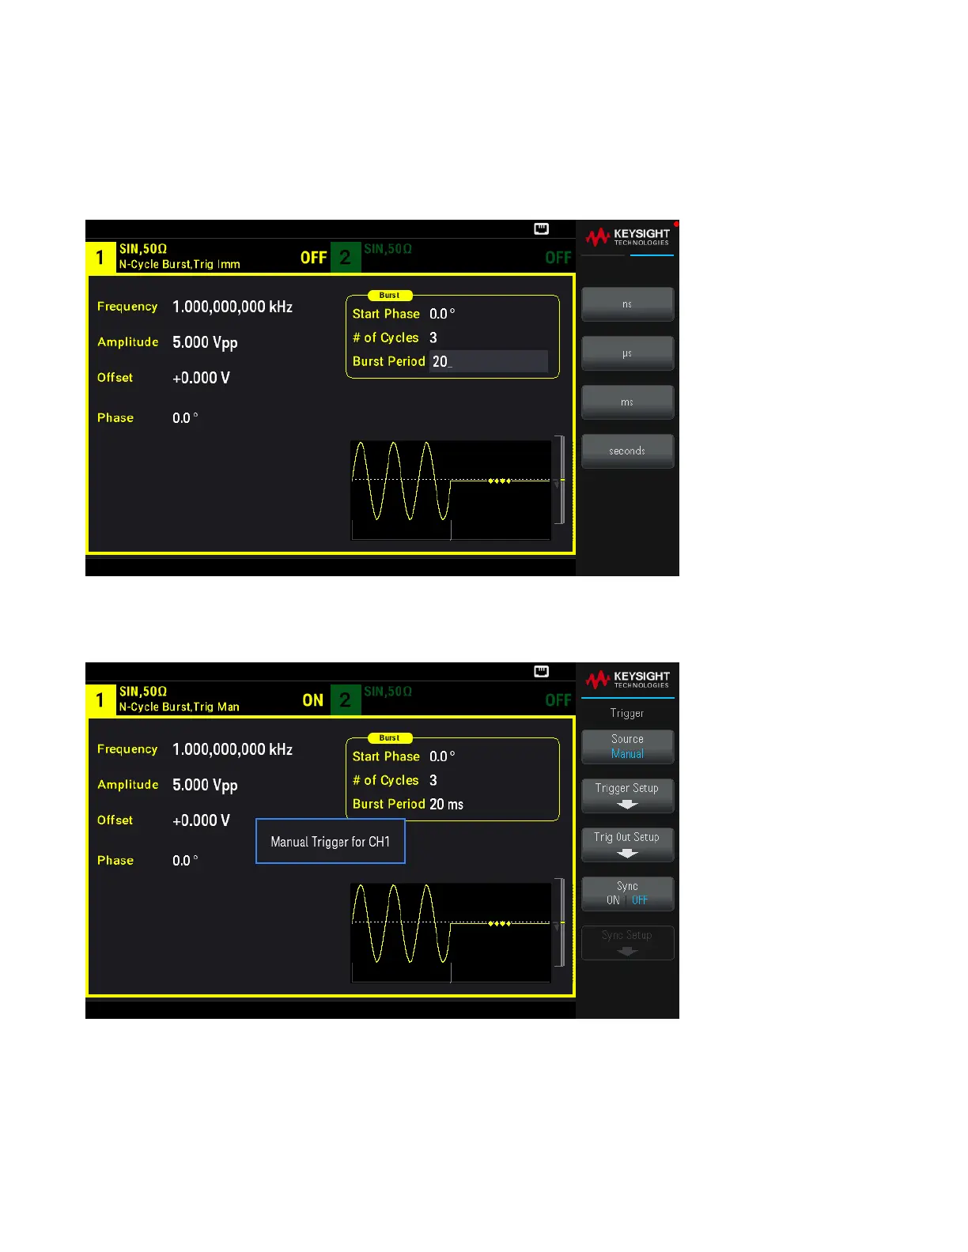Image resolution: width=968 pixels, height=1252 pixels.
Task: Select channel 2 tab in lower screen
Action: 345,700
